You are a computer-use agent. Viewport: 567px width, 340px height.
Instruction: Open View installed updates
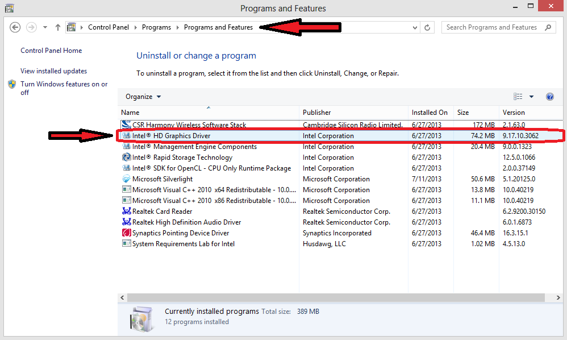pyautogui.click(x=53, y=71)
